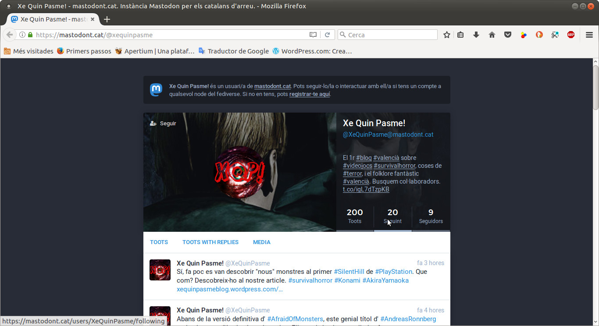
Task: Click the Pocket save icon
Action: coord(508,35)
